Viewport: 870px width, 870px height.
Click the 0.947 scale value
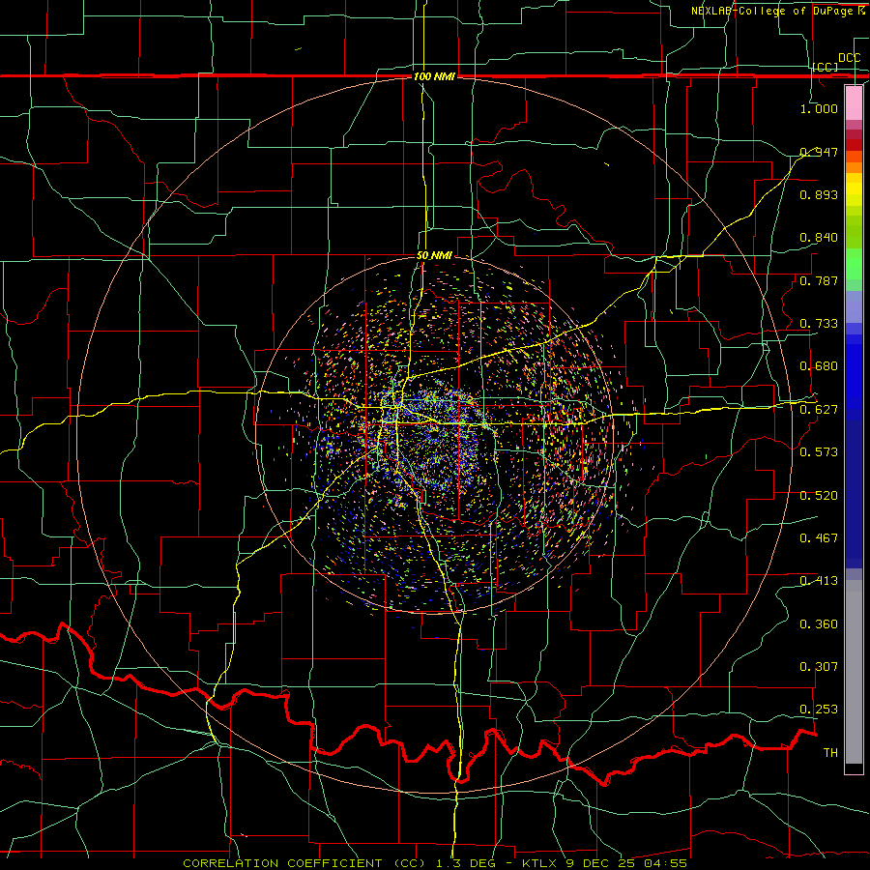click(819, 152)
